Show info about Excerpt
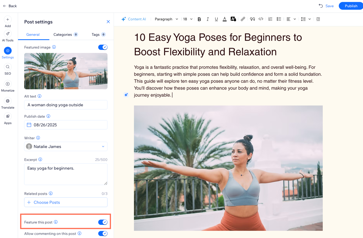The width and height of the screenshot is (363, 238). coord(40,159)
